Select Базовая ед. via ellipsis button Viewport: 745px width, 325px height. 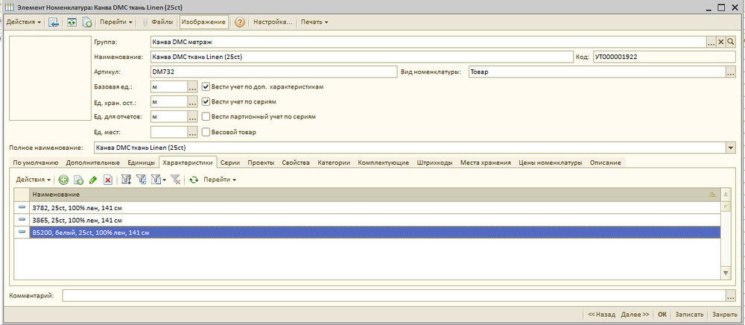coord(192,87)
